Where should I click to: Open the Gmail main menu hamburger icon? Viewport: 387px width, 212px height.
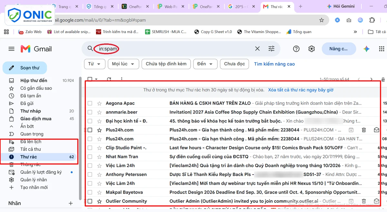(12, 49)
